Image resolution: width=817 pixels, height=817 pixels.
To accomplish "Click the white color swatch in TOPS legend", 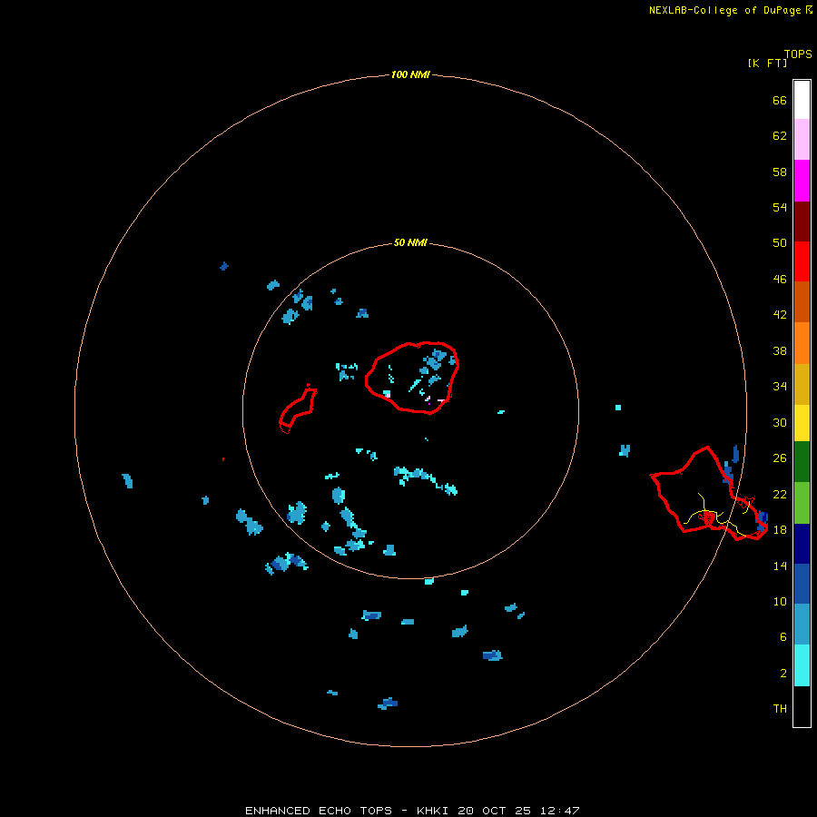I will 802,100.
